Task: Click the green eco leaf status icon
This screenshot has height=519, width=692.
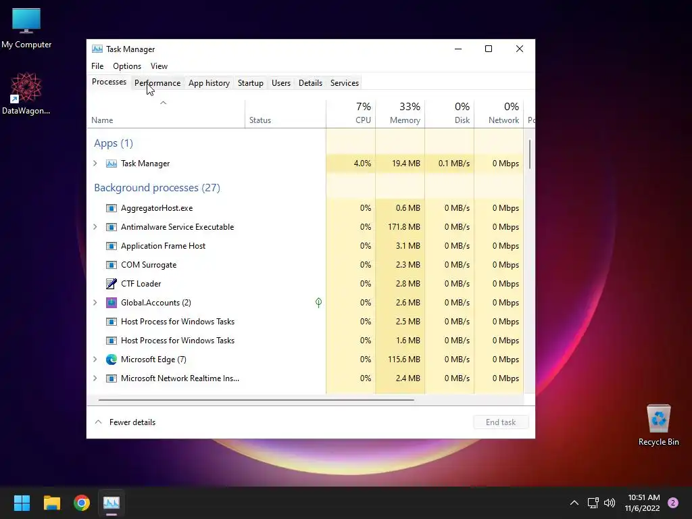Action: [x=318, y=302]
